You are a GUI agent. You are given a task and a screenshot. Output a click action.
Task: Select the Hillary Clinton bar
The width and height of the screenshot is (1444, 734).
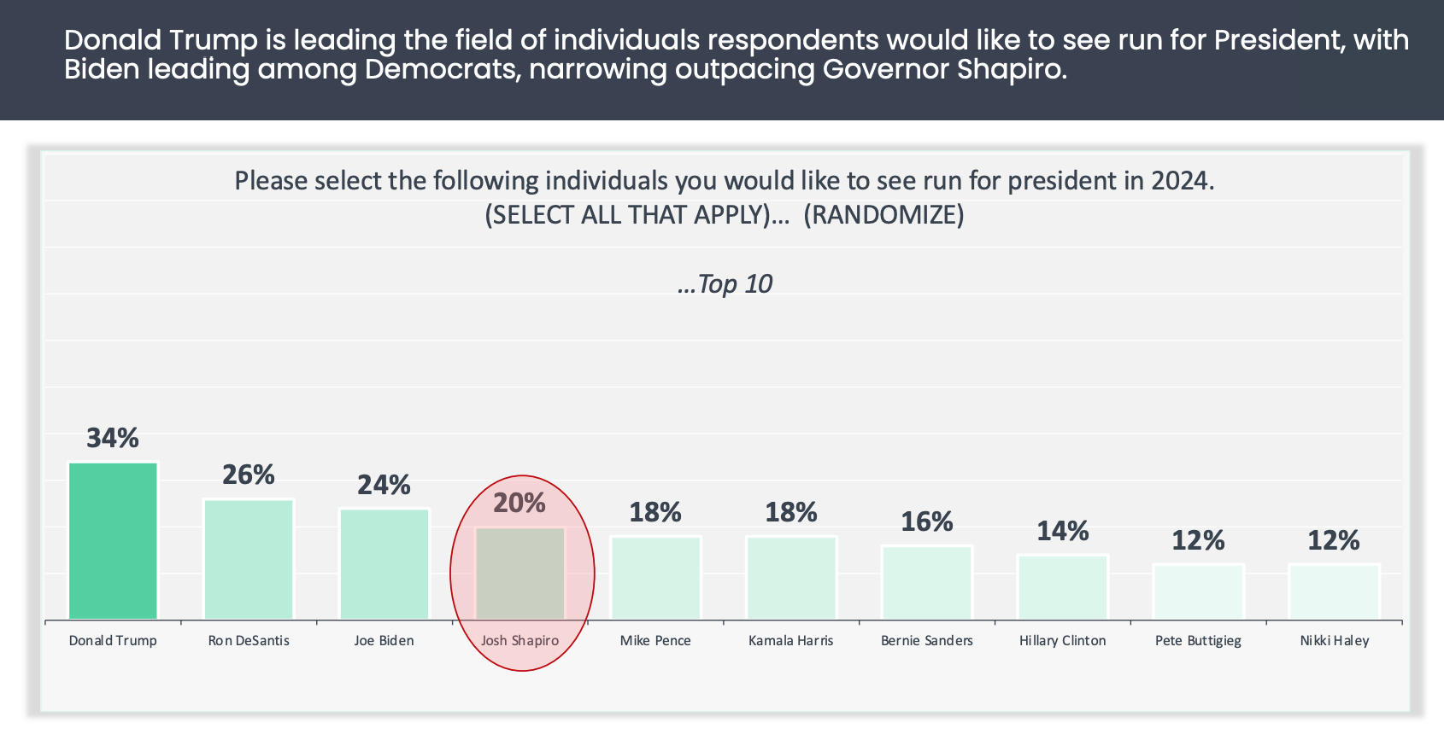click(1063, 586)
